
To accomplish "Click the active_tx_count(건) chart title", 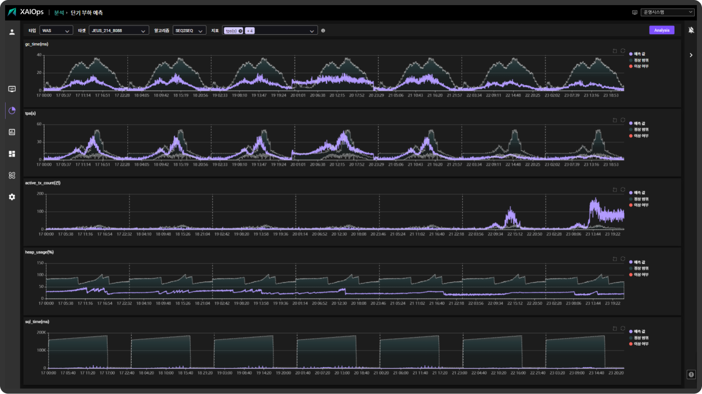I will point(43,182).
